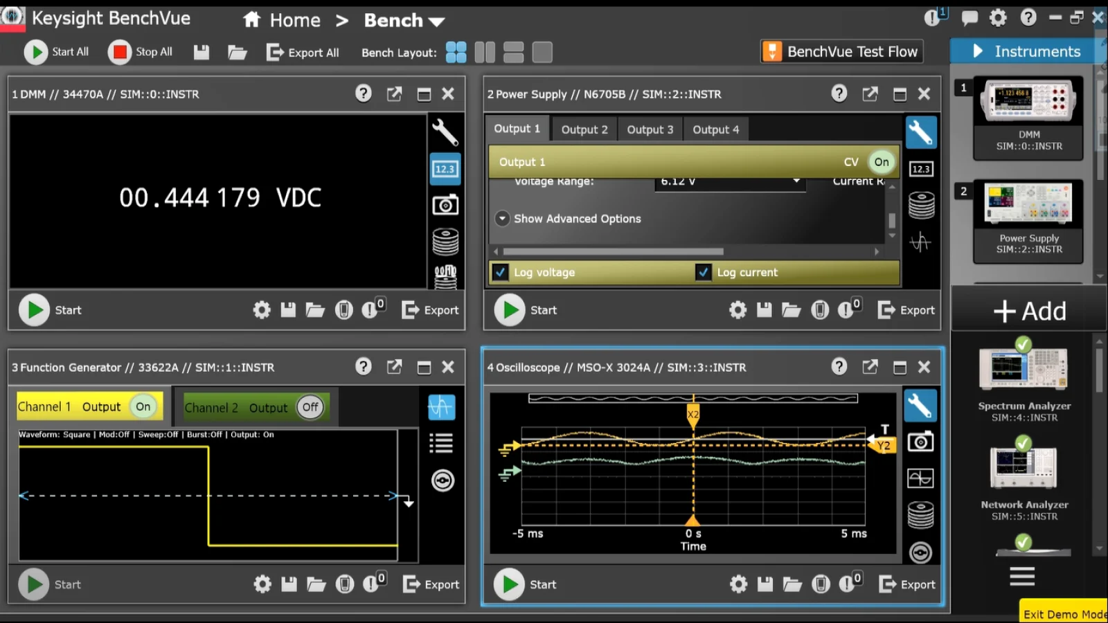Click the oscilloscope X2 cursor marker
Screen dimensions: 1108x623
click(692, 414)
